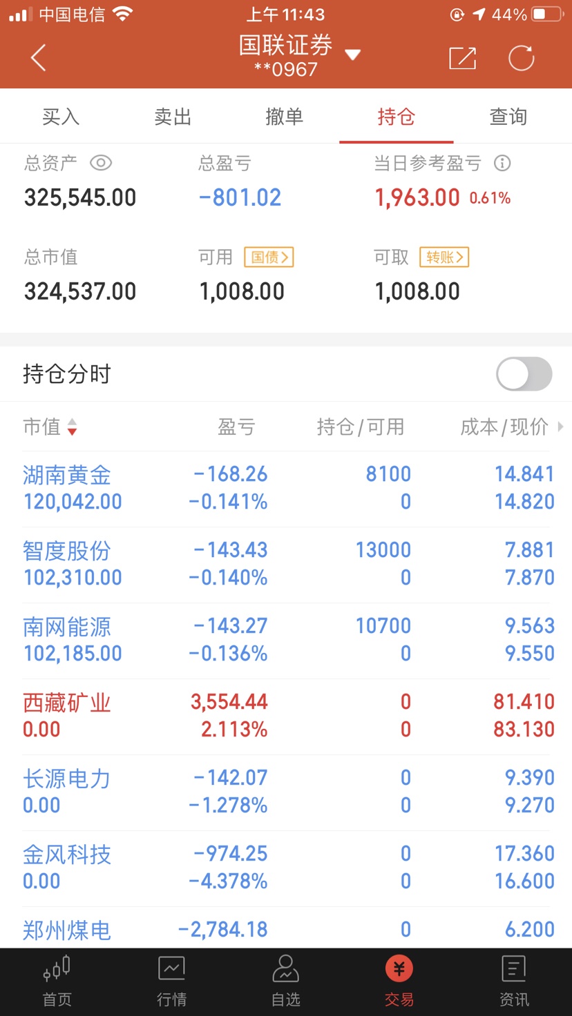Screen dimensions: 572x1016
Task: Tap the account number **0967
Action: [285, 70]
